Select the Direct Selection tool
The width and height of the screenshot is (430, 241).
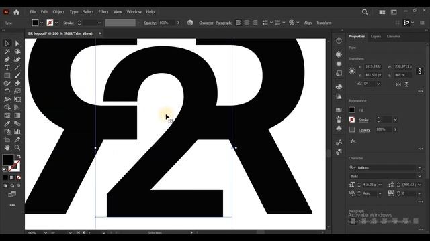(17, 43)
